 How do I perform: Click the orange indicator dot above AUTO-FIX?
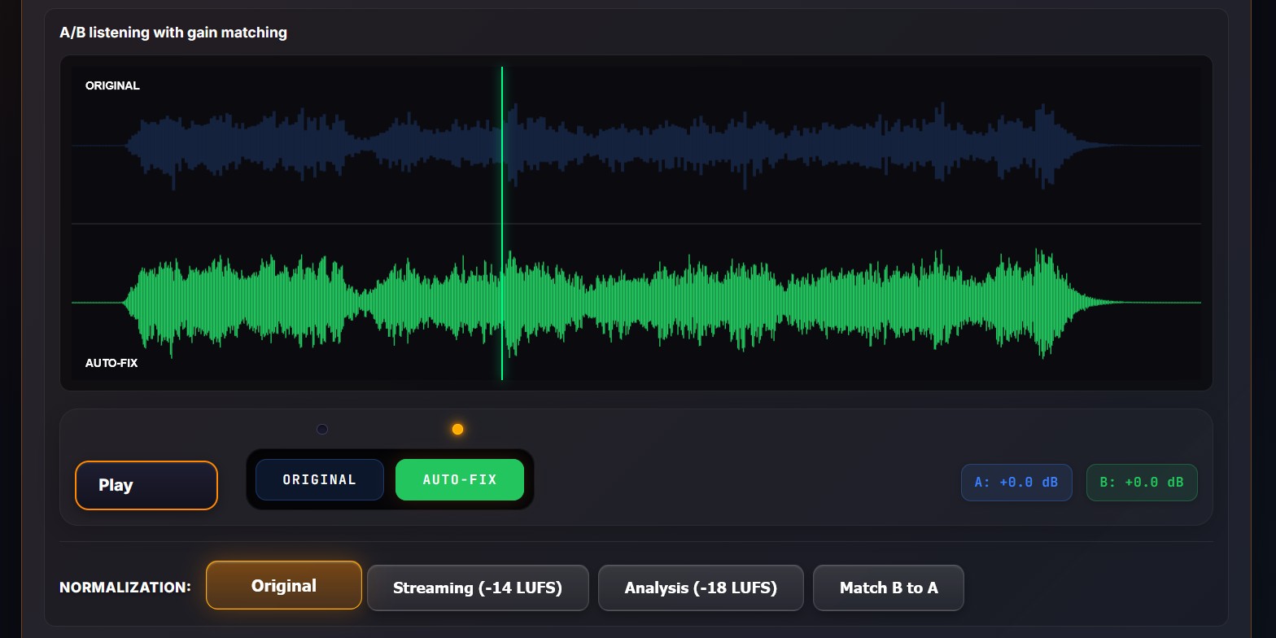click(457, 429)
